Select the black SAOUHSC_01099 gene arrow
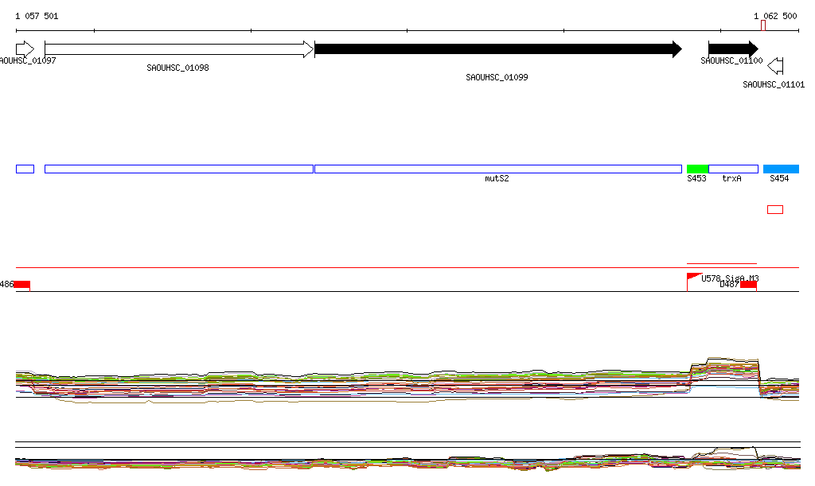This screenshot has height=486, width=815. (x=497, y=49)
